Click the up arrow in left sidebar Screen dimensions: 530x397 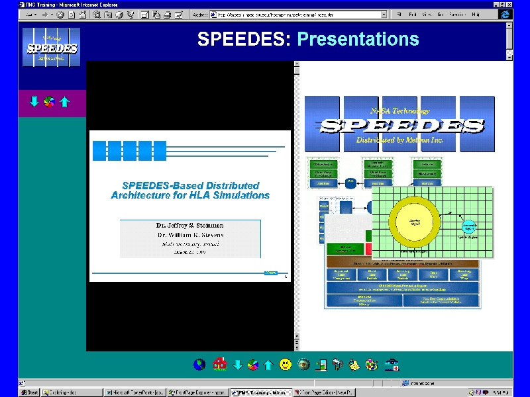(64, 102)
